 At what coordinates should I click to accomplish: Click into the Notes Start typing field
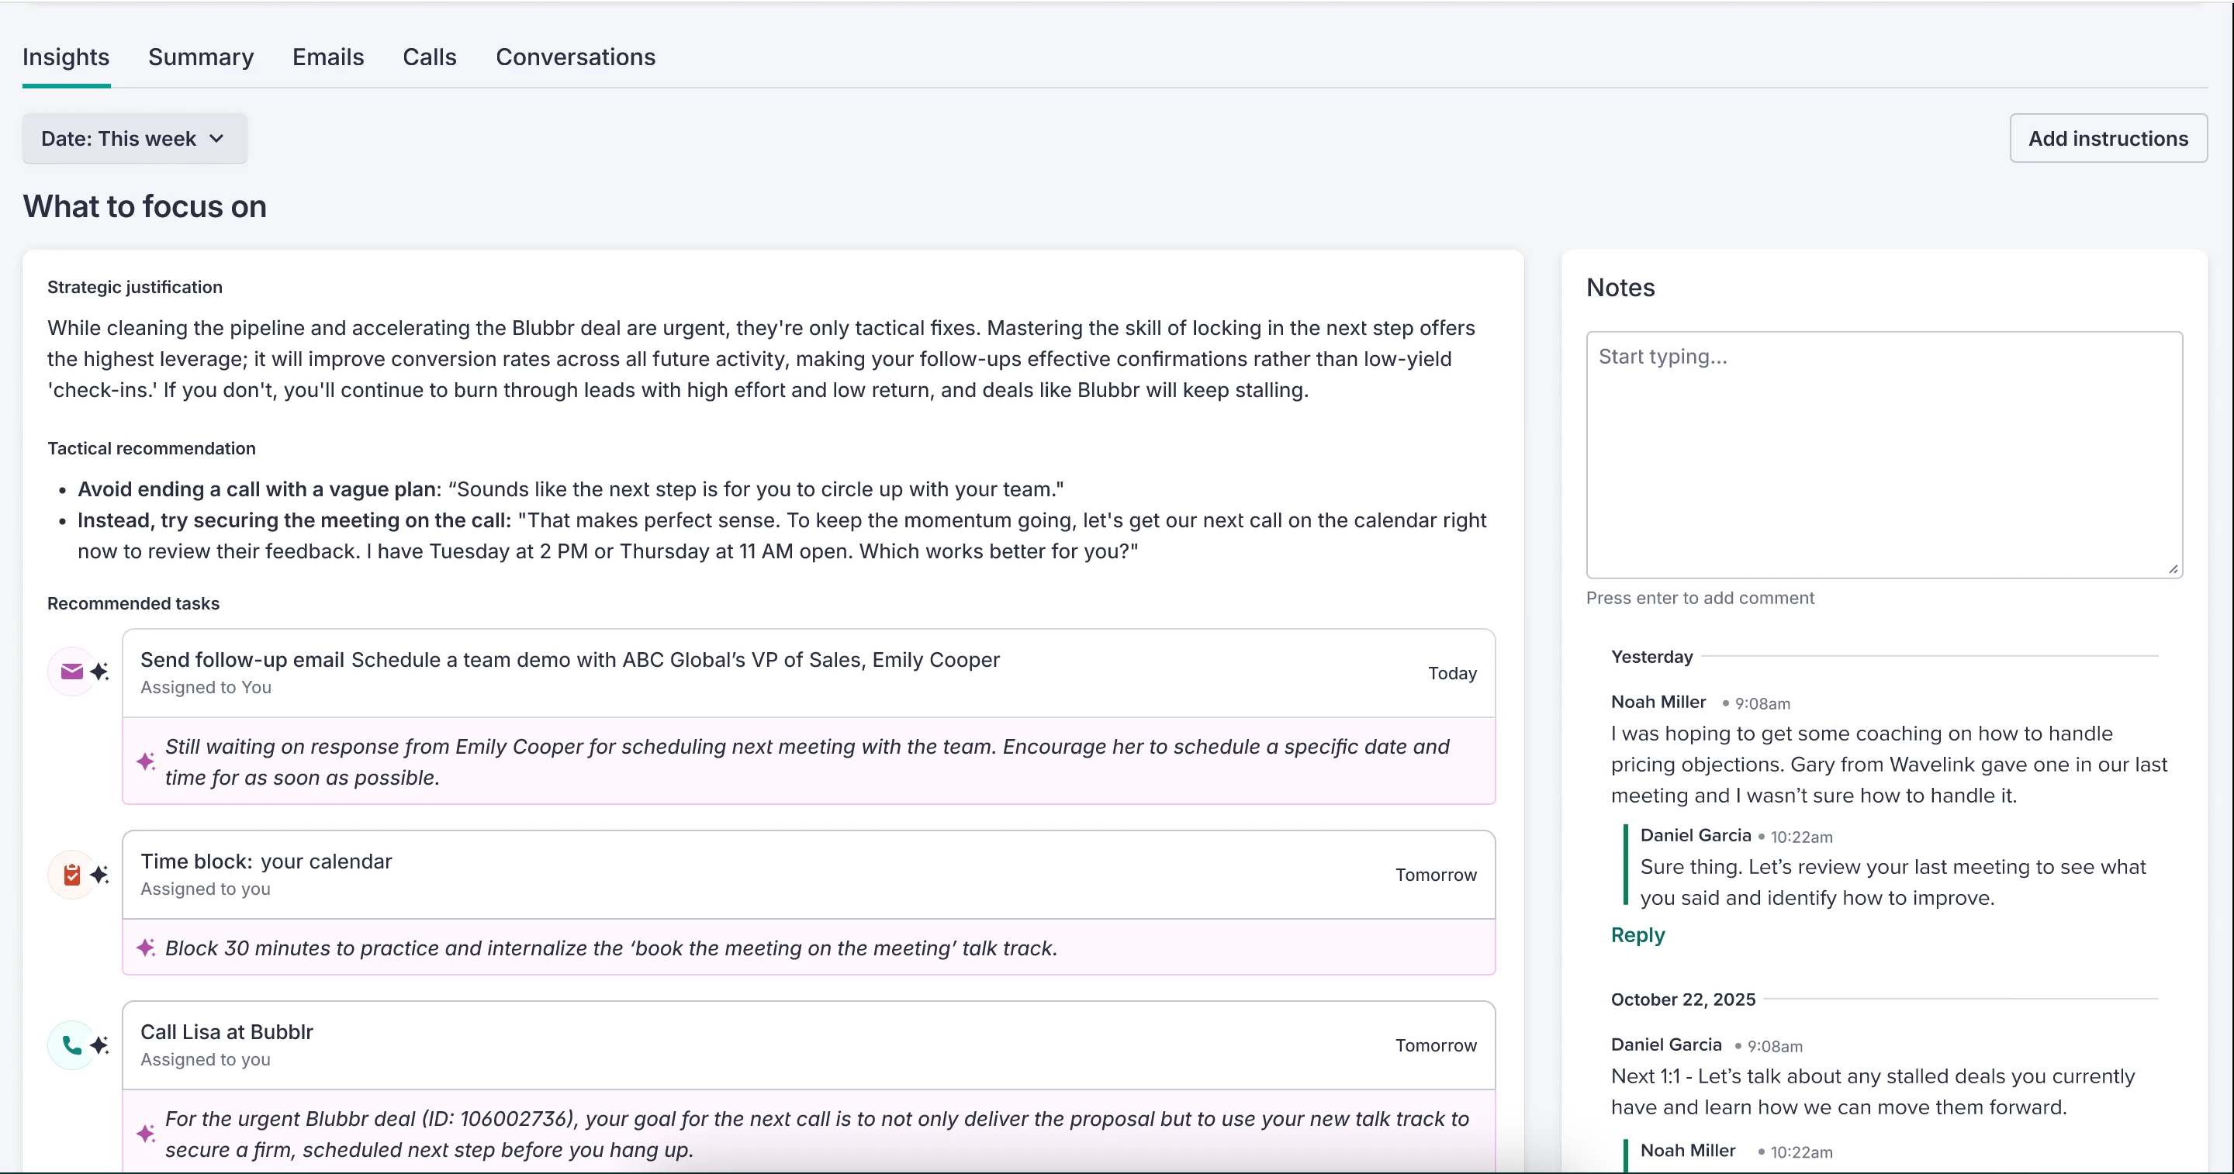[1883, 454]
